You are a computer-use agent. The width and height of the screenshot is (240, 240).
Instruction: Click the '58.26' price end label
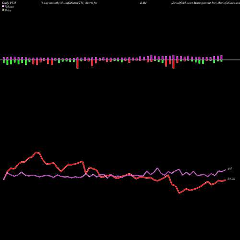click(231, 179)
